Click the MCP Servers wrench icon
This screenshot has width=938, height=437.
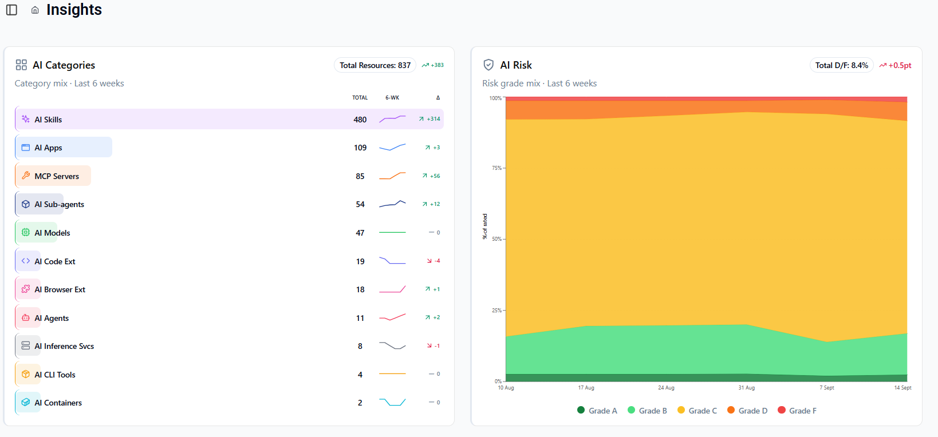(26, 176)
